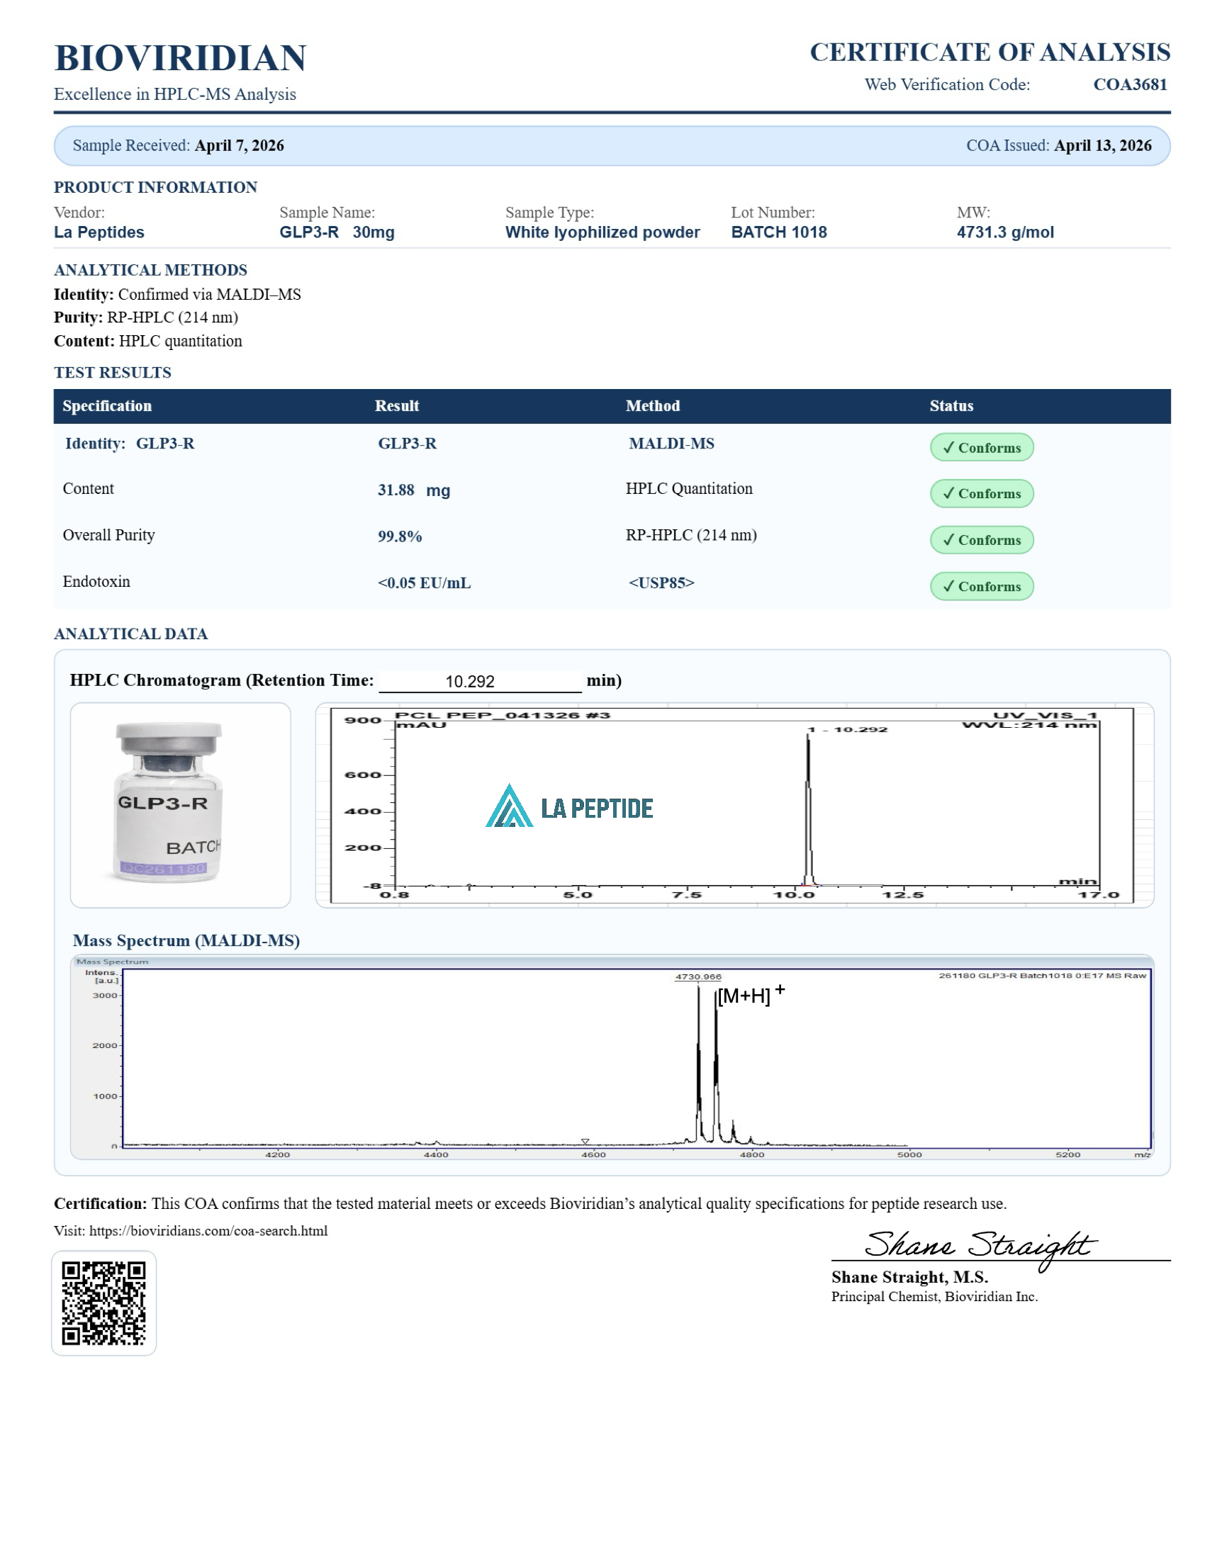Click the Content row Conforms checkmark badge

(x=981, y=493)
